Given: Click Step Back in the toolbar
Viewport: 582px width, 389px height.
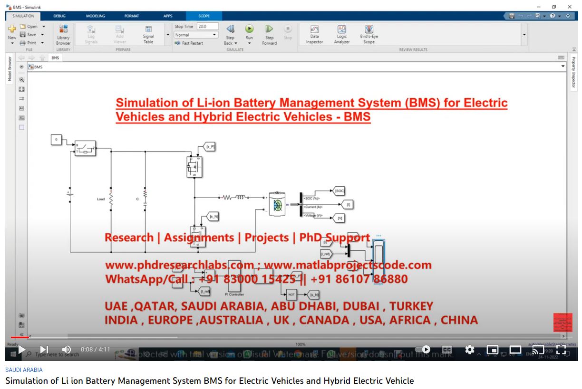Looking at the screenshot, I should pos(230,34).
